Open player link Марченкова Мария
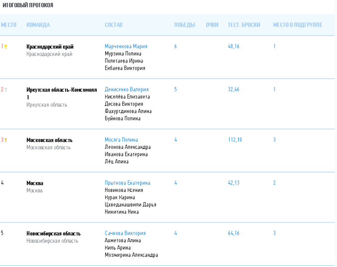 pos(126,46)
